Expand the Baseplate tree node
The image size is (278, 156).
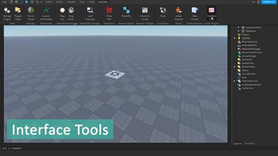[238, 31]
